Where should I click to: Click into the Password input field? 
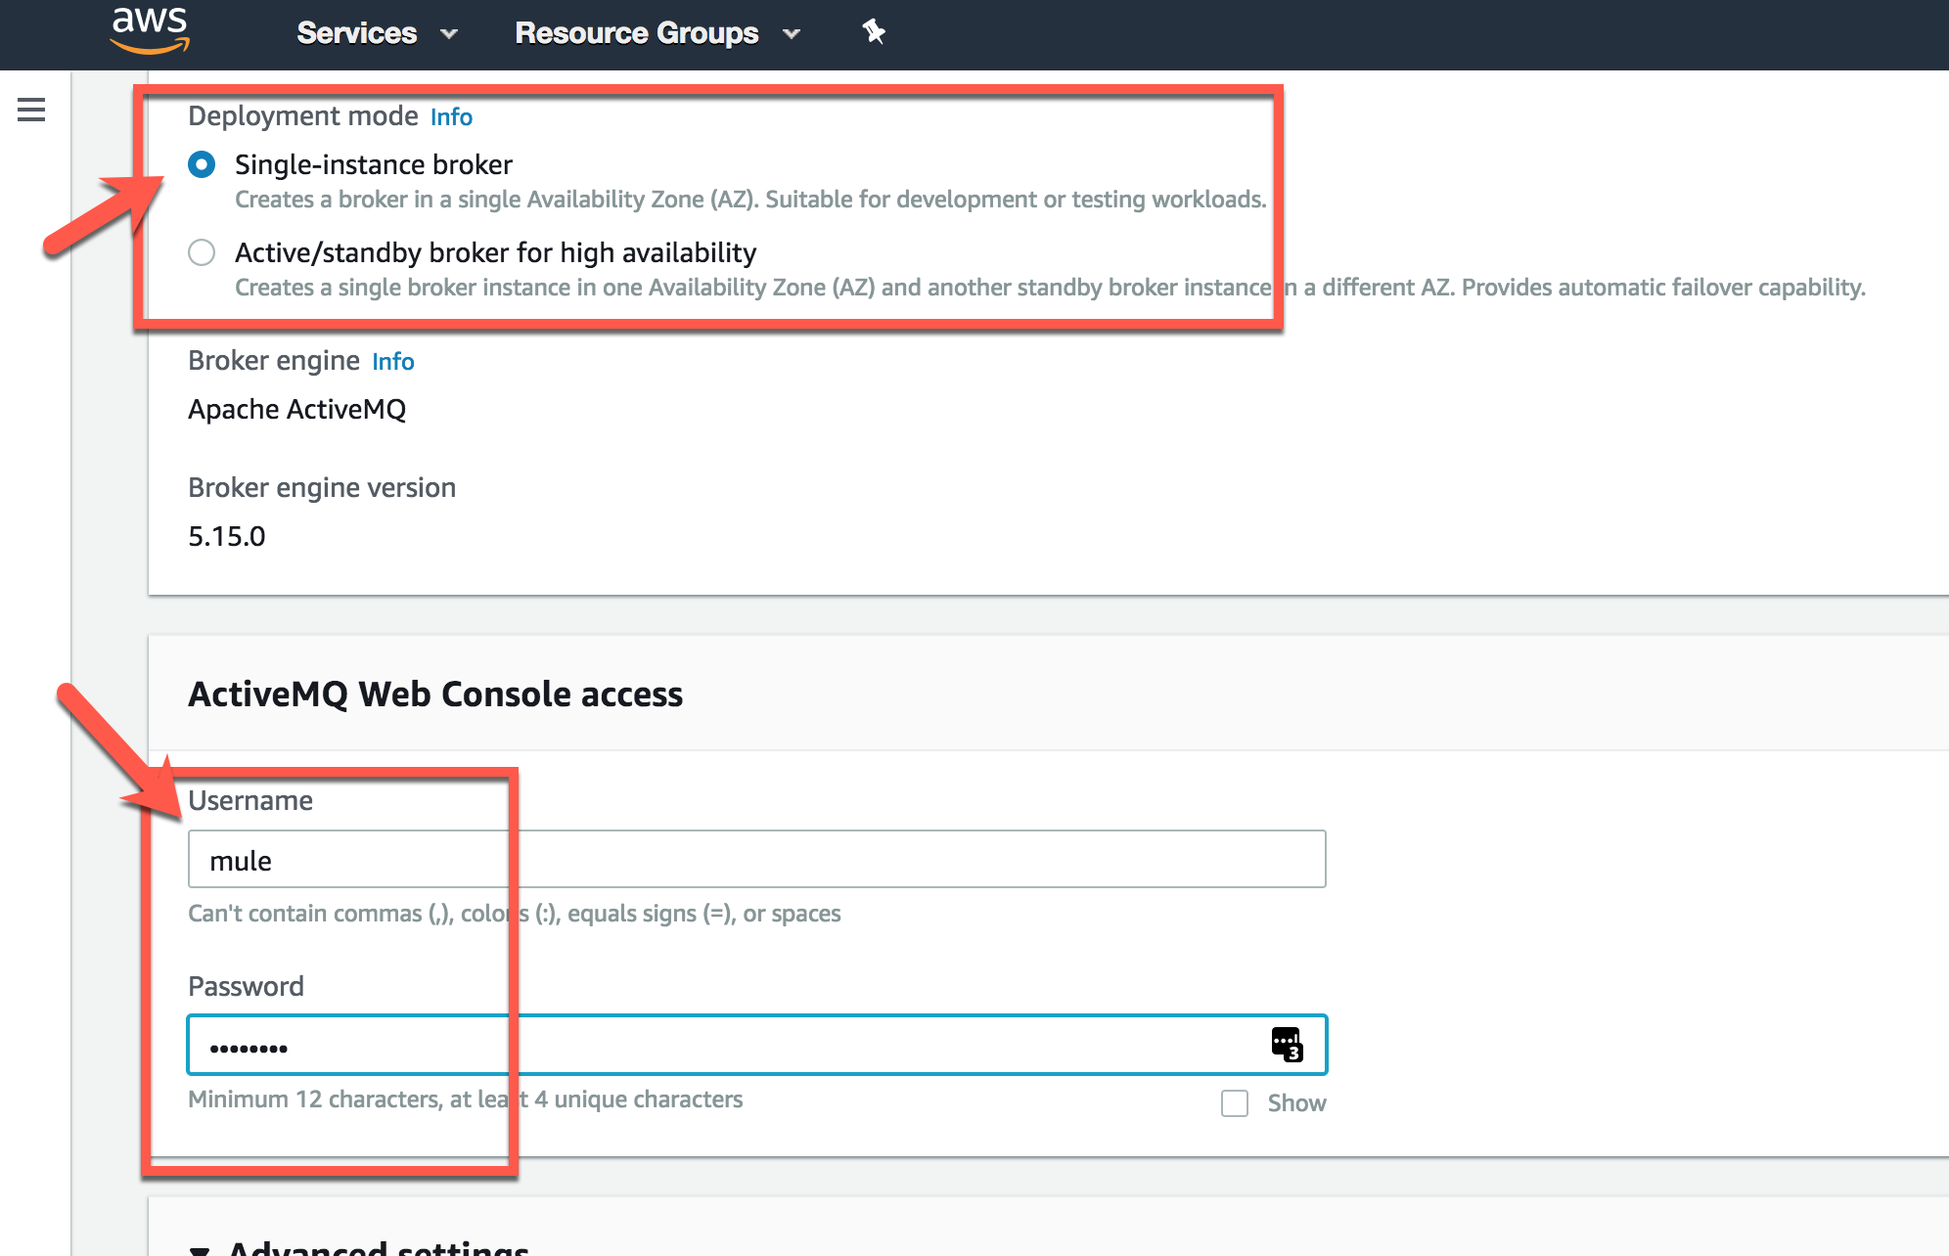pos(724,1046)
